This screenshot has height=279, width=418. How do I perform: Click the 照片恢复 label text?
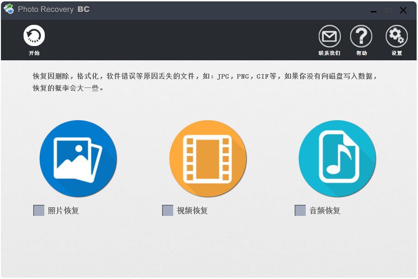click(64, 211)
